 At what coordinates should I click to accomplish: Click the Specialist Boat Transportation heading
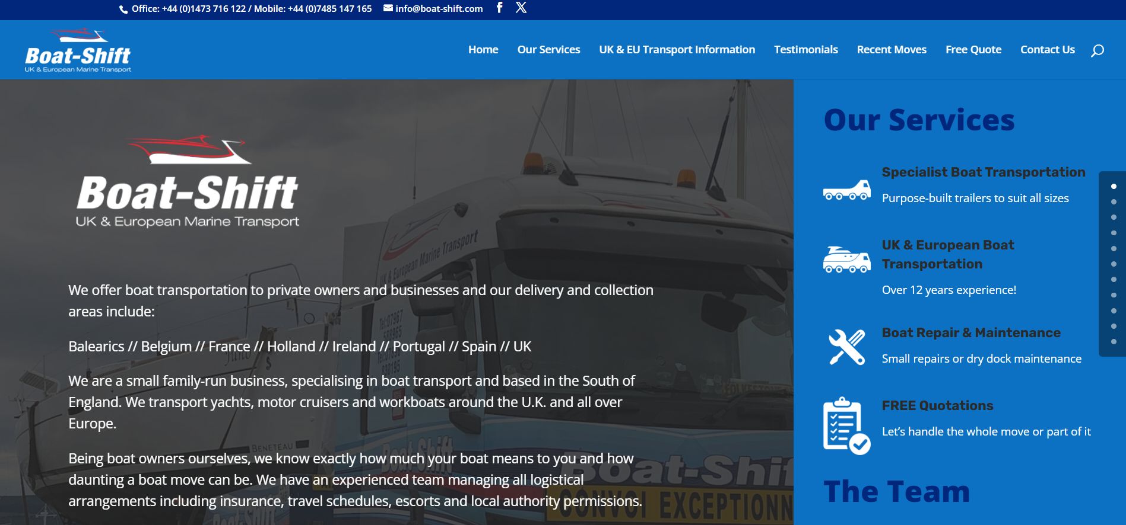(984, 172)
